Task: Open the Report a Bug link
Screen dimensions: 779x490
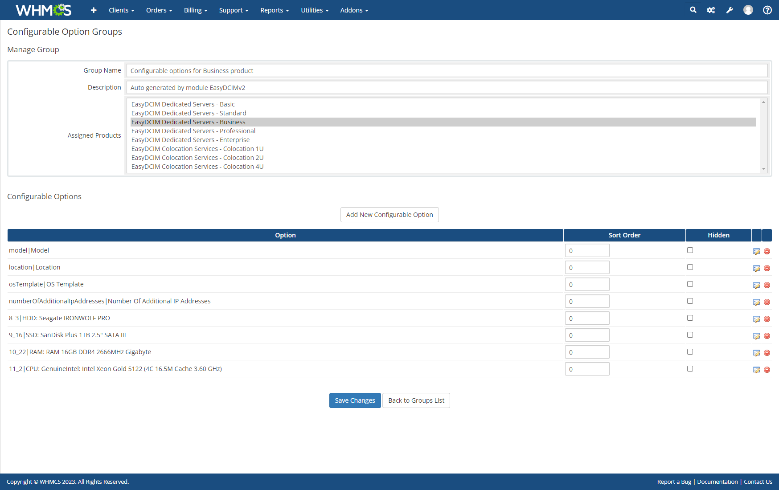Action: coord(674,482)
